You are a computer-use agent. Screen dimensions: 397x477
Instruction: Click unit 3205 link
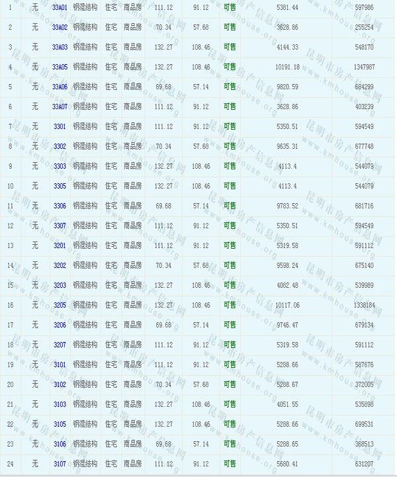(60, 305)
